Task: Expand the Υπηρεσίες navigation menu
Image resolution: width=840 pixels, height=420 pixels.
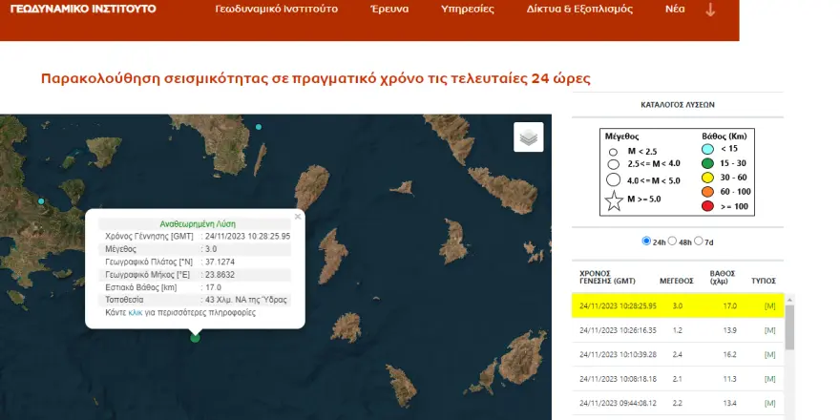Action: 468,11
